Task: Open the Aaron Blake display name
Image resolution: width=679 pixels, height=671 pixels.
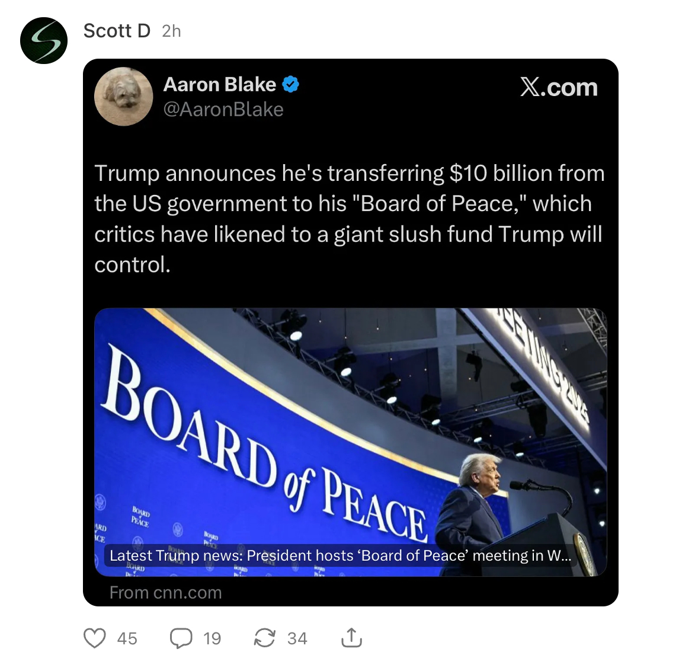Action: (219, 85)
